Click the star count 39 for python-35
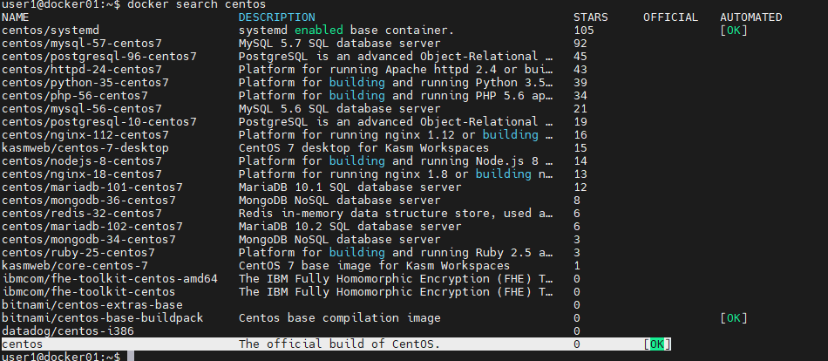The height and width of the screenshot is (361, 828). 580,83
